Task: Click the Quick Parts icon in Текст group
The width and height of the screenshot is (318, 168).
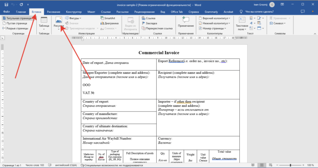Action: pos(252,18)
